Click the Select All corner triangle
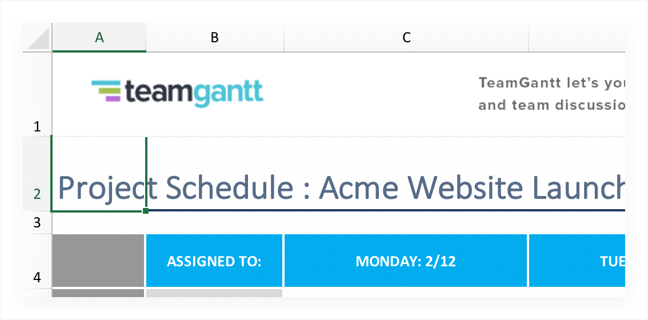Viewport: 648px width, 320px height. 38,38
